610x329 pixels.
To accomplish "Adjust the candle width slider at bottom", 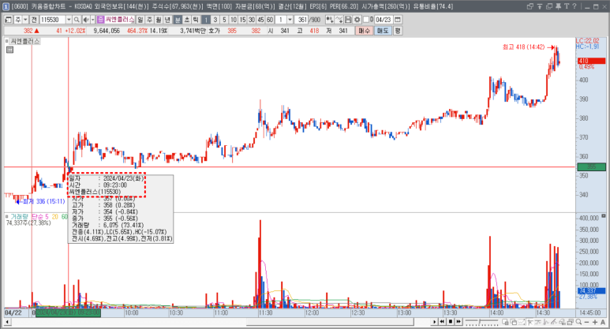I will (x=481, y=322).
